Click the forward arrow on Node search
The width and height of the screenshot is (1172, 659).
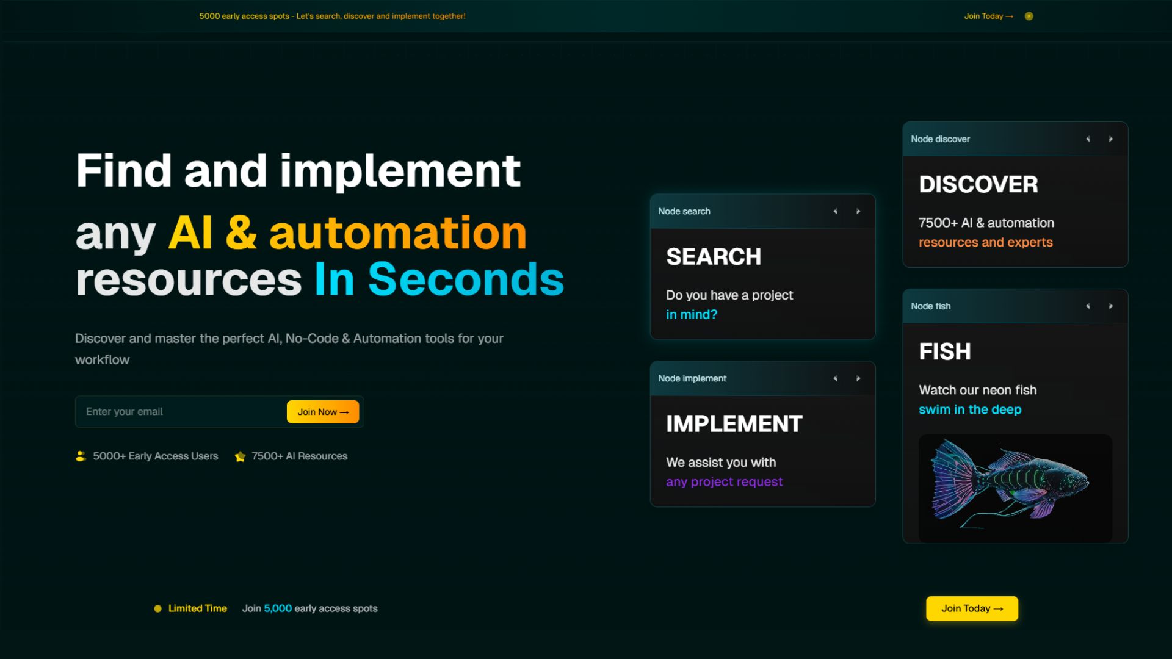click(x=858, y=211)
